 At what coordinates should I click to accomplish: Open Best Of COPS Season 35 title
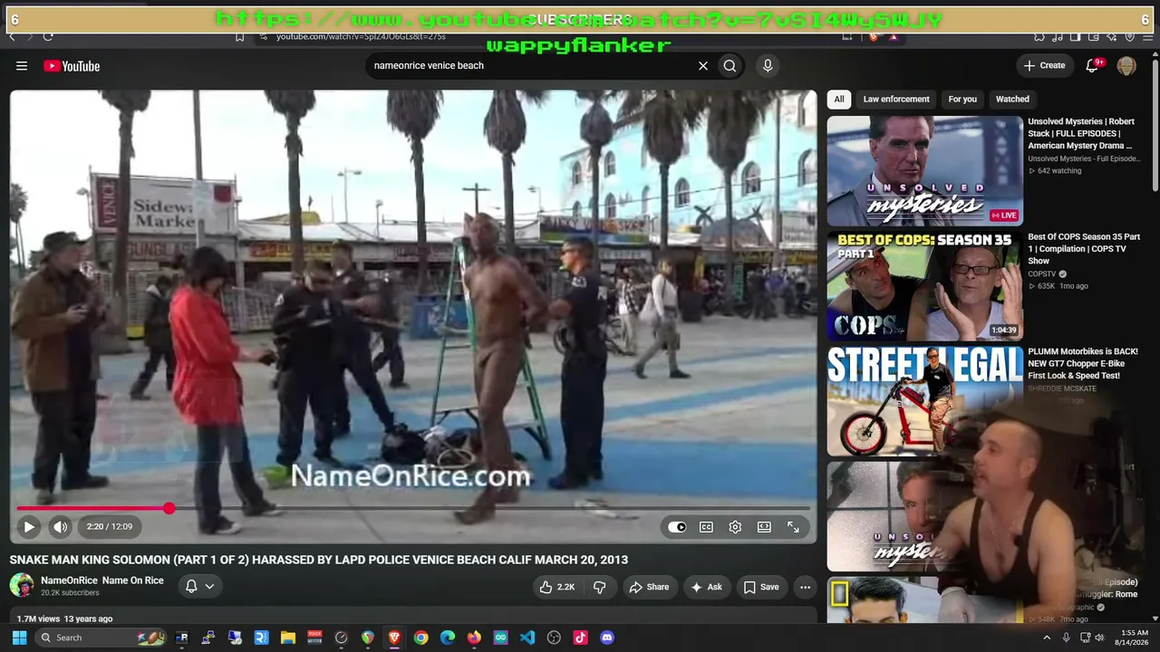point(1084,249)
